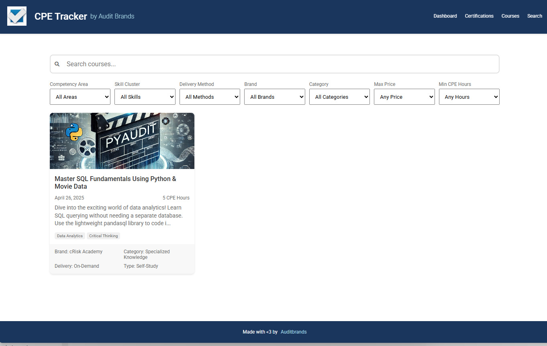
Task: Open the Skill Cluster dropdown
Action: 145,97
